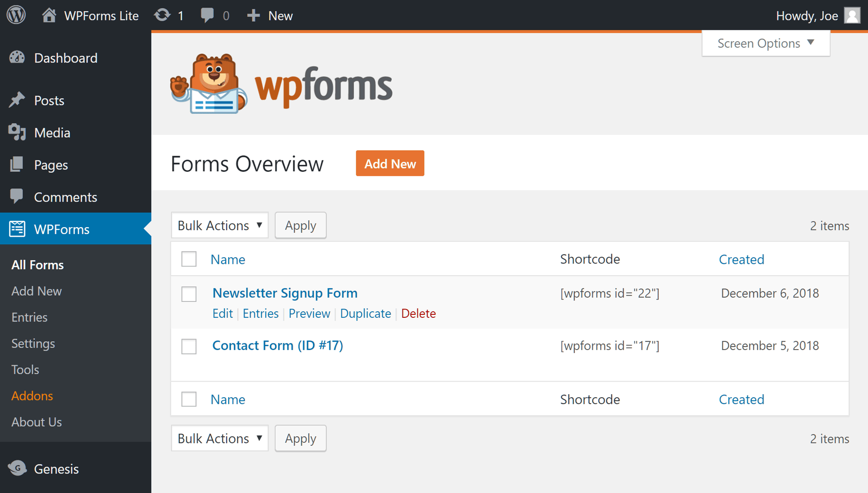
Task: Expand the top Bulk Actions dropdown
Action: point(219,225)
